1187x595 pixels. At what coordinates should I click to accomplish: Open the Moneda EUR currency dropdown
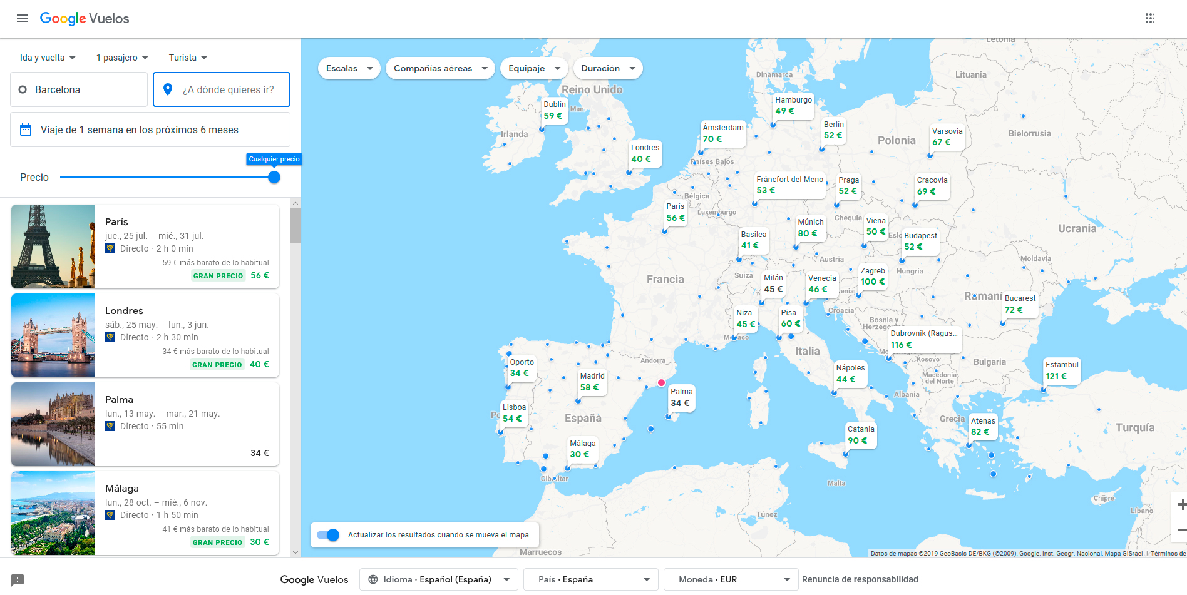pos(731,579)
